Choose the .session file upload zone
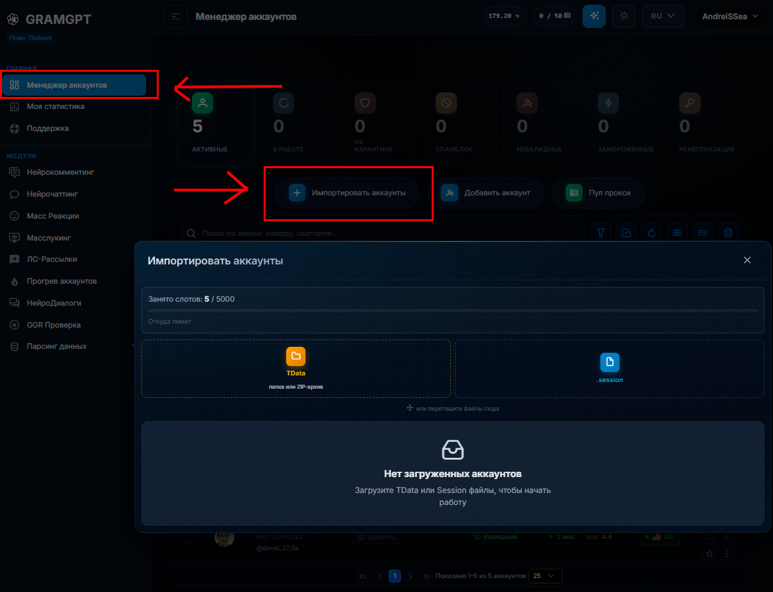773x592 pixels. 610,369
